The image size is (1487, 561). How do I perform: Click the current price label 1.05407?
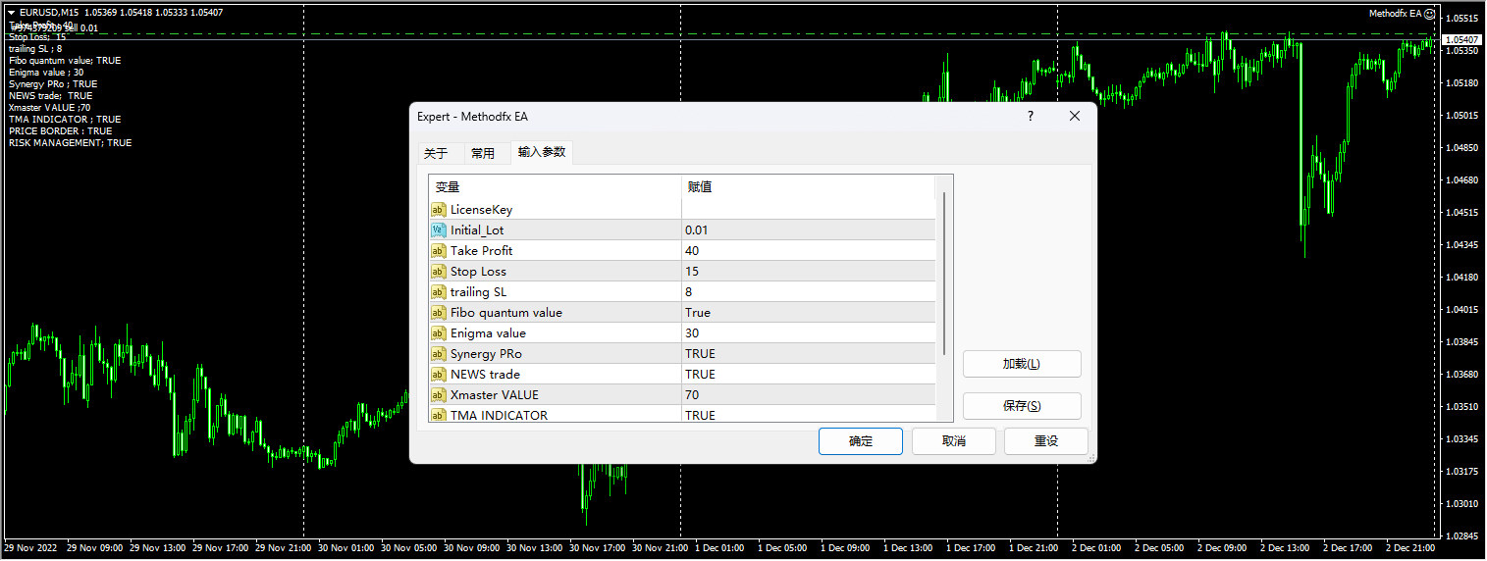pyautogui.click(x=1462, y=39)
